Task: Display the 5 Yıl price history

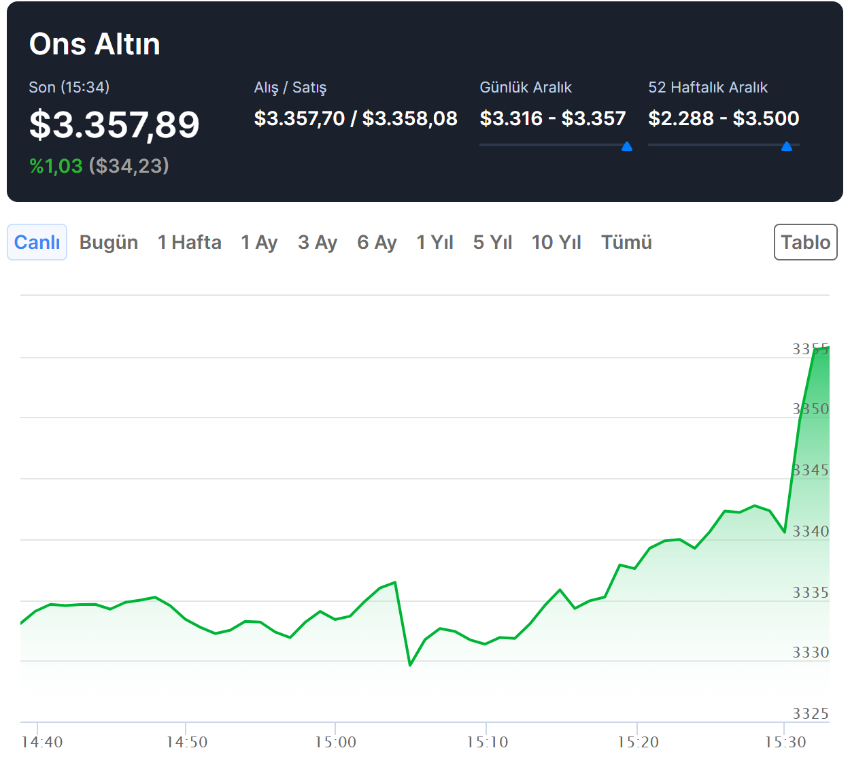Action: [x=492, y=242]
